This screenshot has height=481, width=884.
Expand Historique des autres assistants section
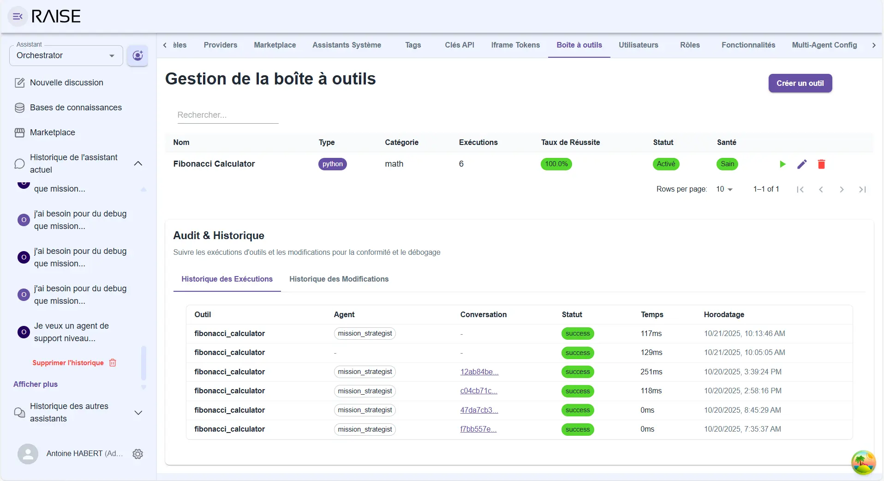(x=138, y=413)
